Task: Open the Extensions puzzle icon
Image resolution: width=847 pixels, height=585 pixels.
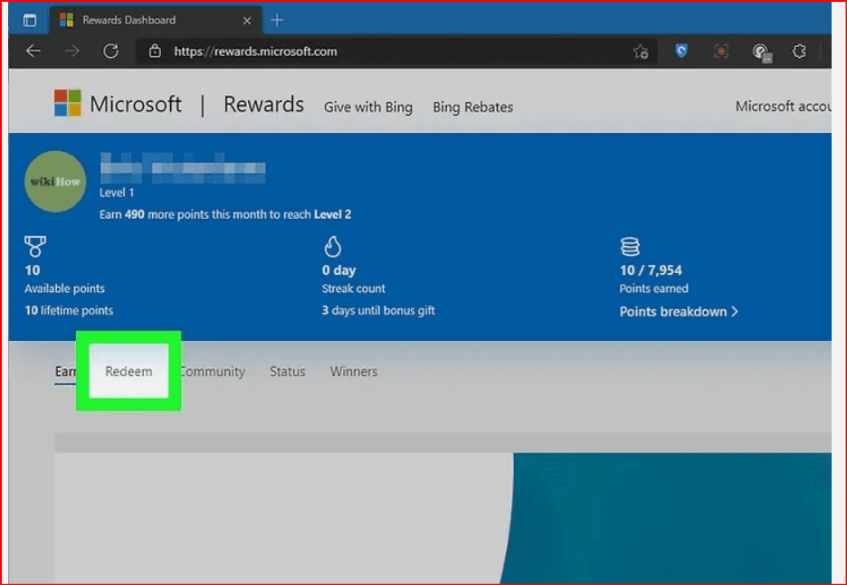Action: coord(799,52)
